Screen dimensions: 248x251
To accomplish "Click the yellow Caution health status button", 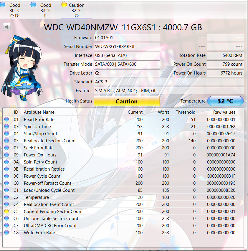I will tap(127, 101).
